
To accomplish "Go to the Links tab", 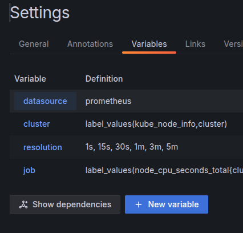I will click(195, 44).
